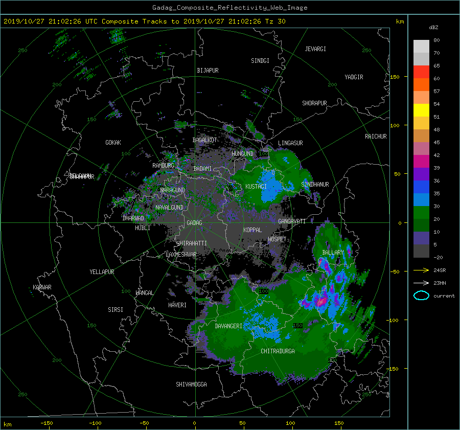Select the BALLARY city label
This screenshot has height=430, width=460.
[333, 253]
